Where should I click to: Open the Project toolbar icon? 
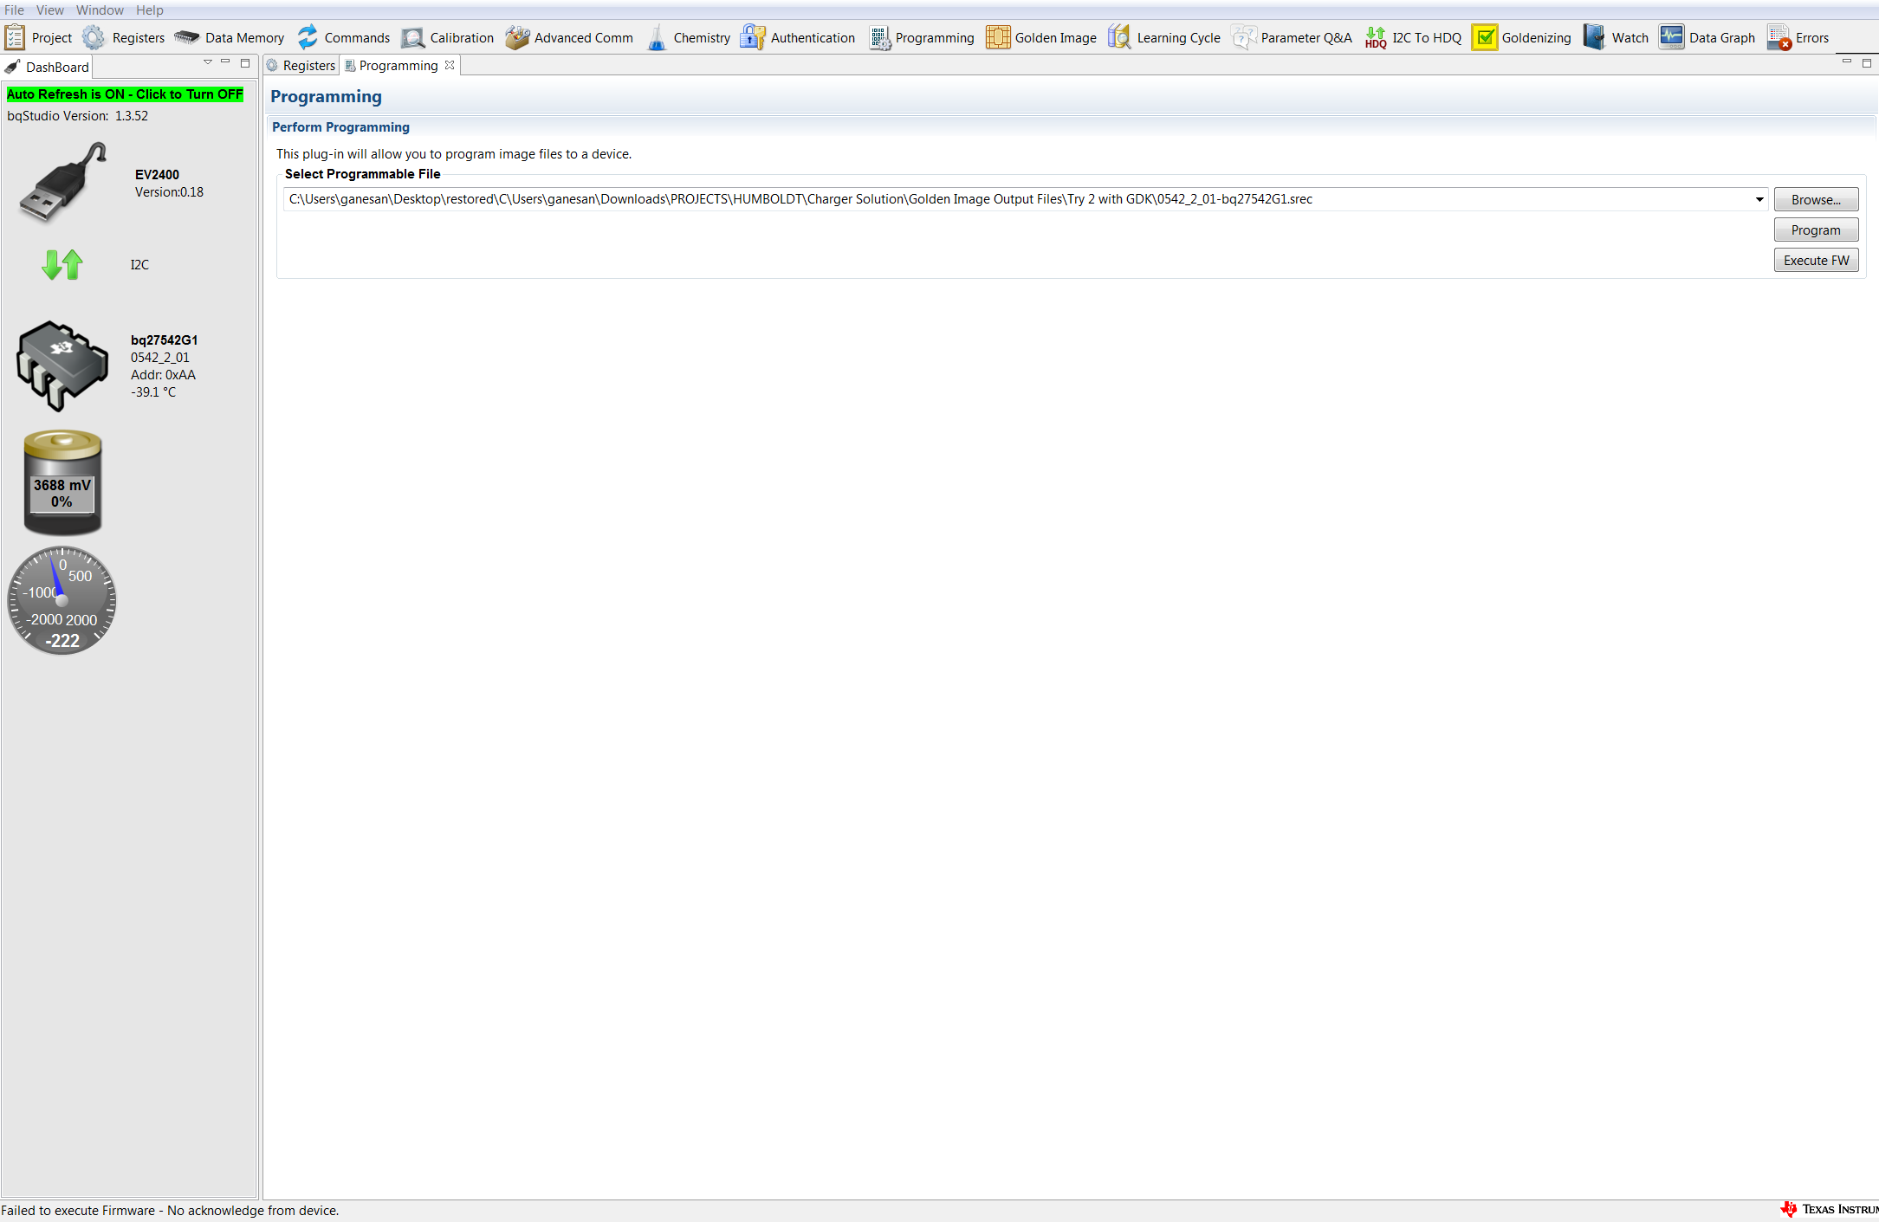pos(15,37)
